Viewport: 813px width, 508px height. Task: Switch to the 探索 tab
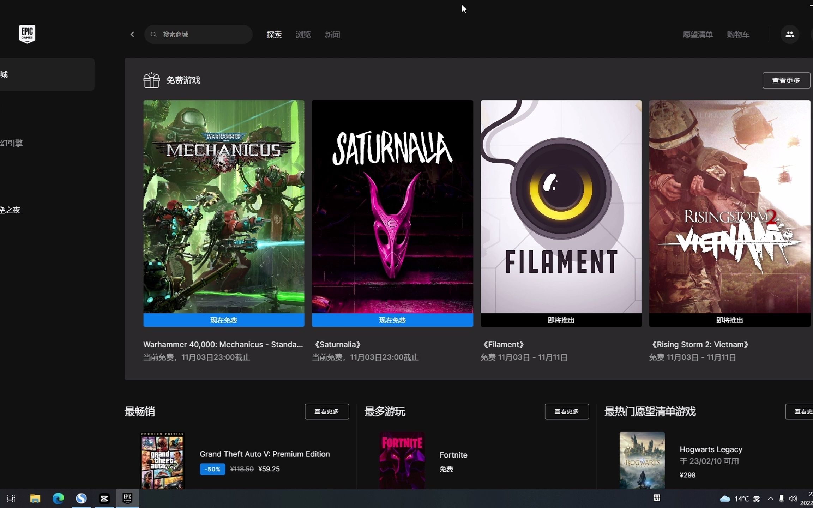pyautogui.click(x=274, y=35)
